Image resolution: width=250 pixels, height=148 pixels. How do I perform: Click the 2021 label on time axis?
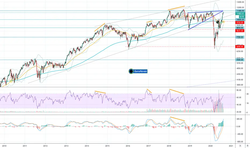pos(231,146)
